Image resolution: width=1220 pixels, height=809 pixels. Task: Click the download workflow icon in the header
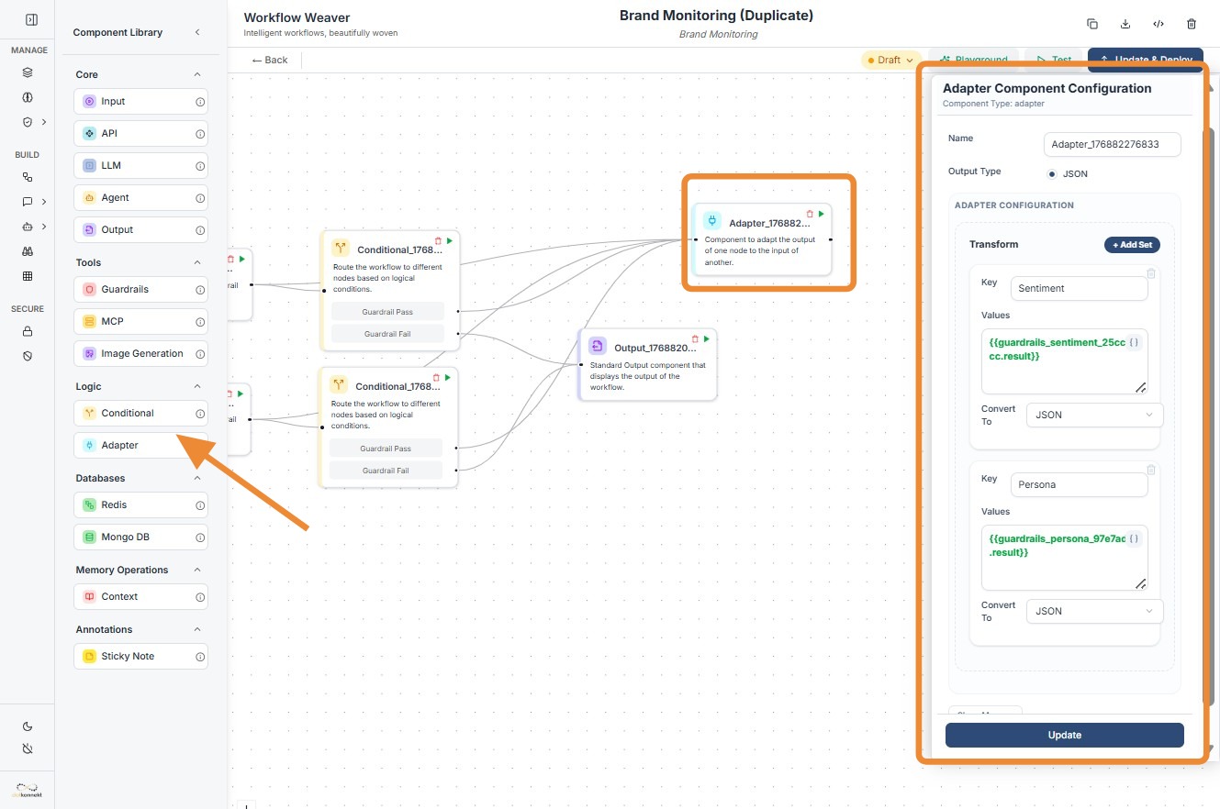(1125, 24)
